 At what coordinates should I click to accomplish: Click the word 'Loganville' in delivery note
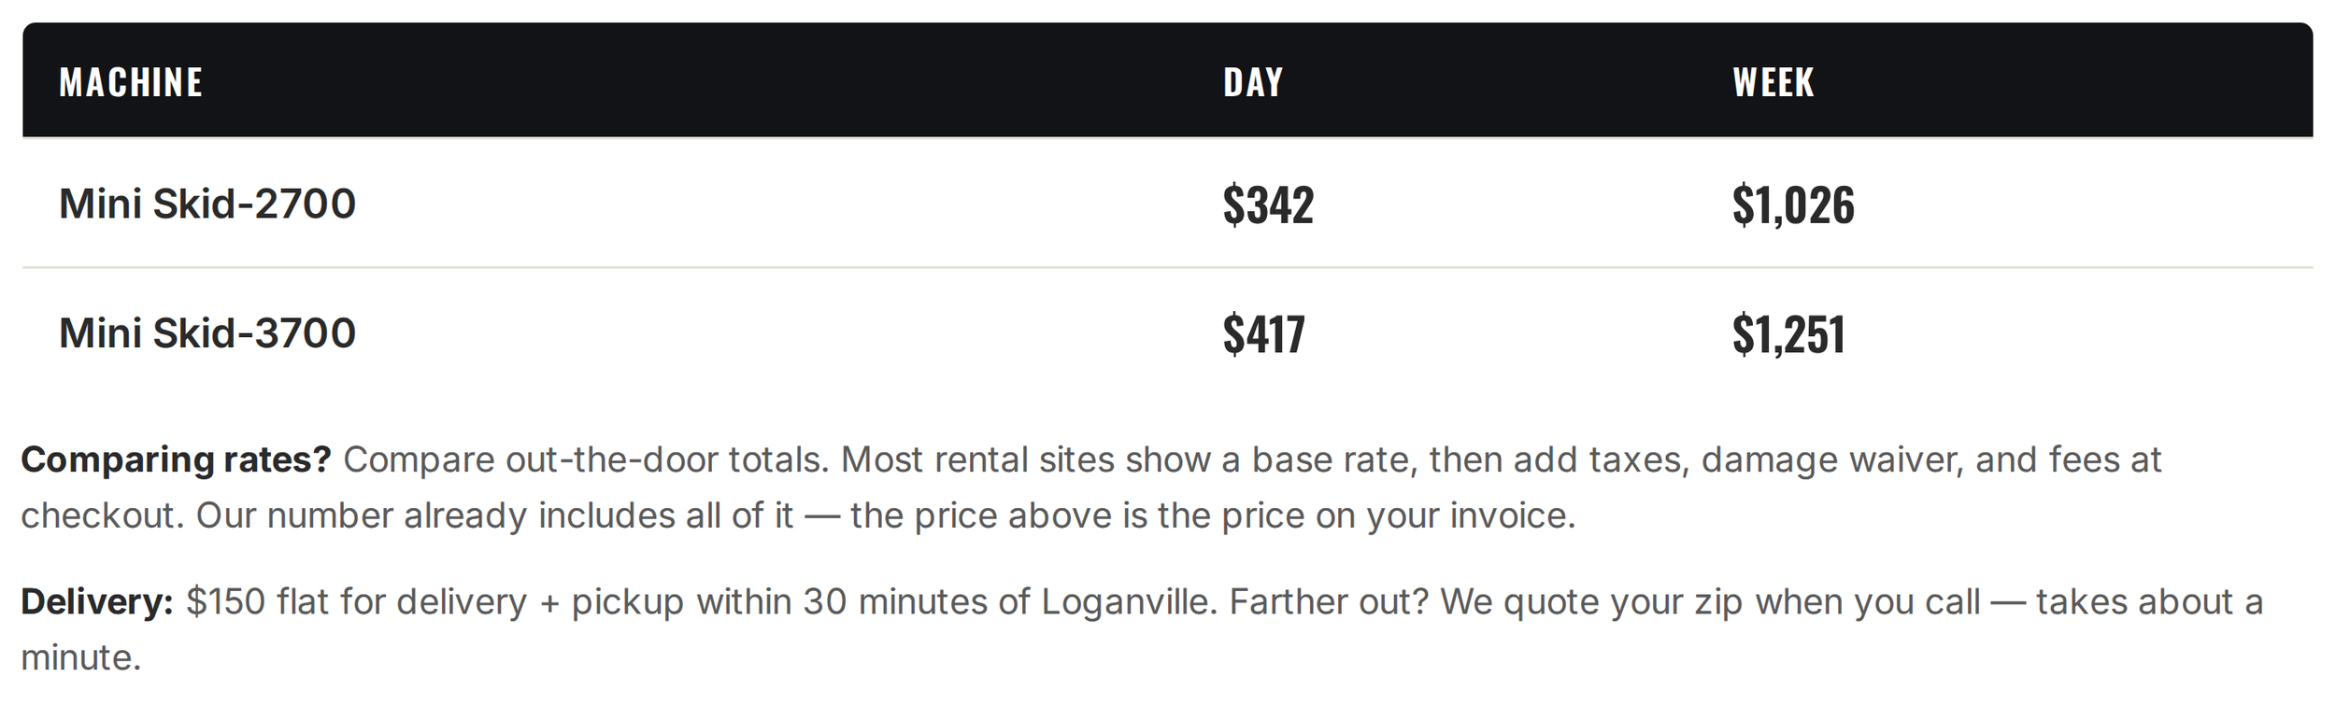tap(1124, 601)
